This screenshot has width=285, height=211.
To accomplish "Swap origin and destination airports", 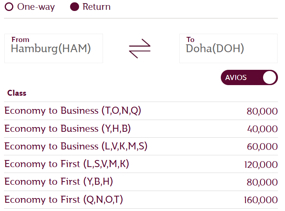I will point(140,49).
